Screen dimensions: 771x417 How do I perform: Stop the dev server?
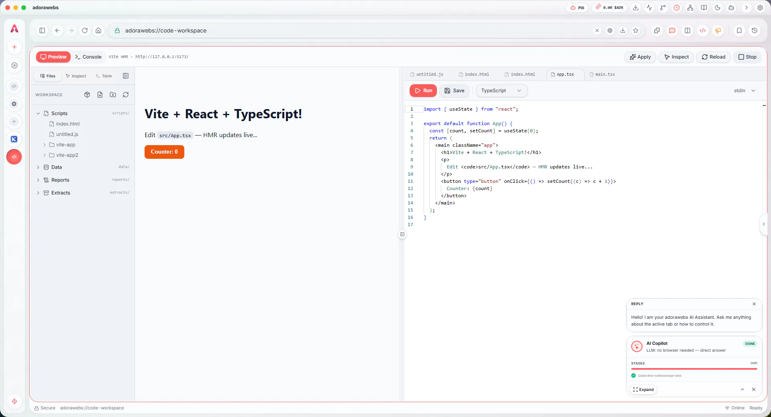pyautogui.click(x=747, y=57)
